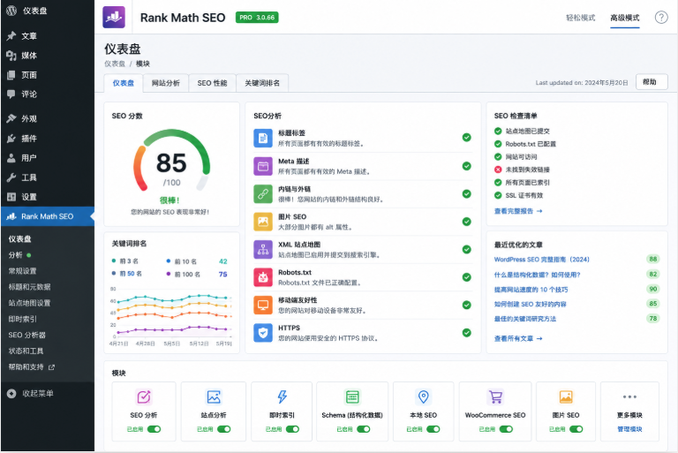Open the 关键词排名 tab

tap(262, 83)
